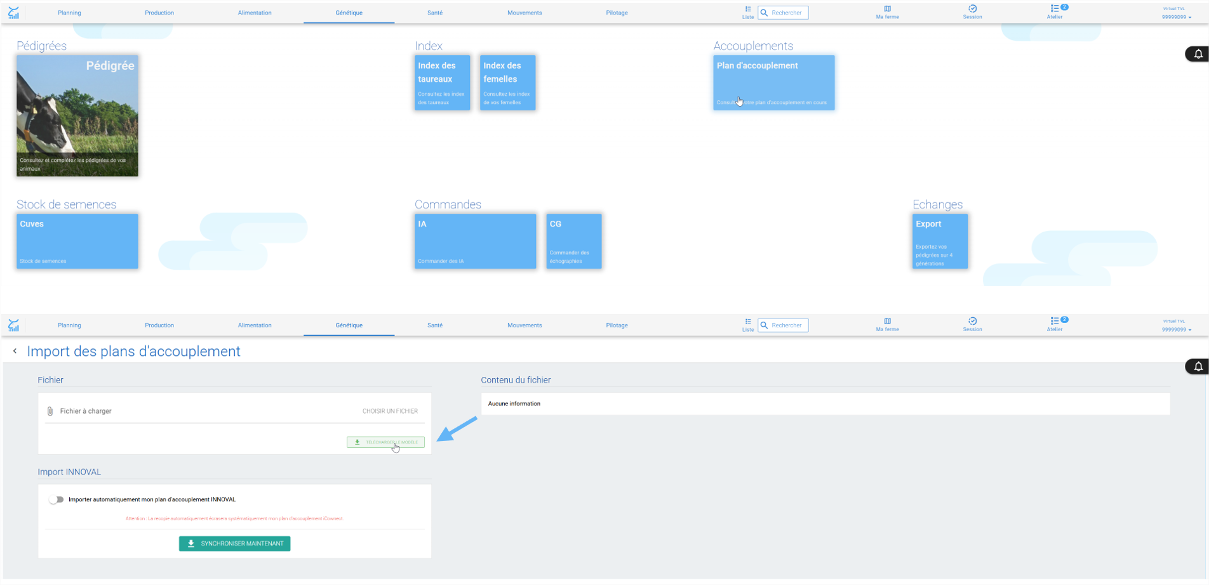Image resolution: width=1209 pixels, height=585 pixels.
Task: Open the Index des femelles tile
Action: (508, 82)
